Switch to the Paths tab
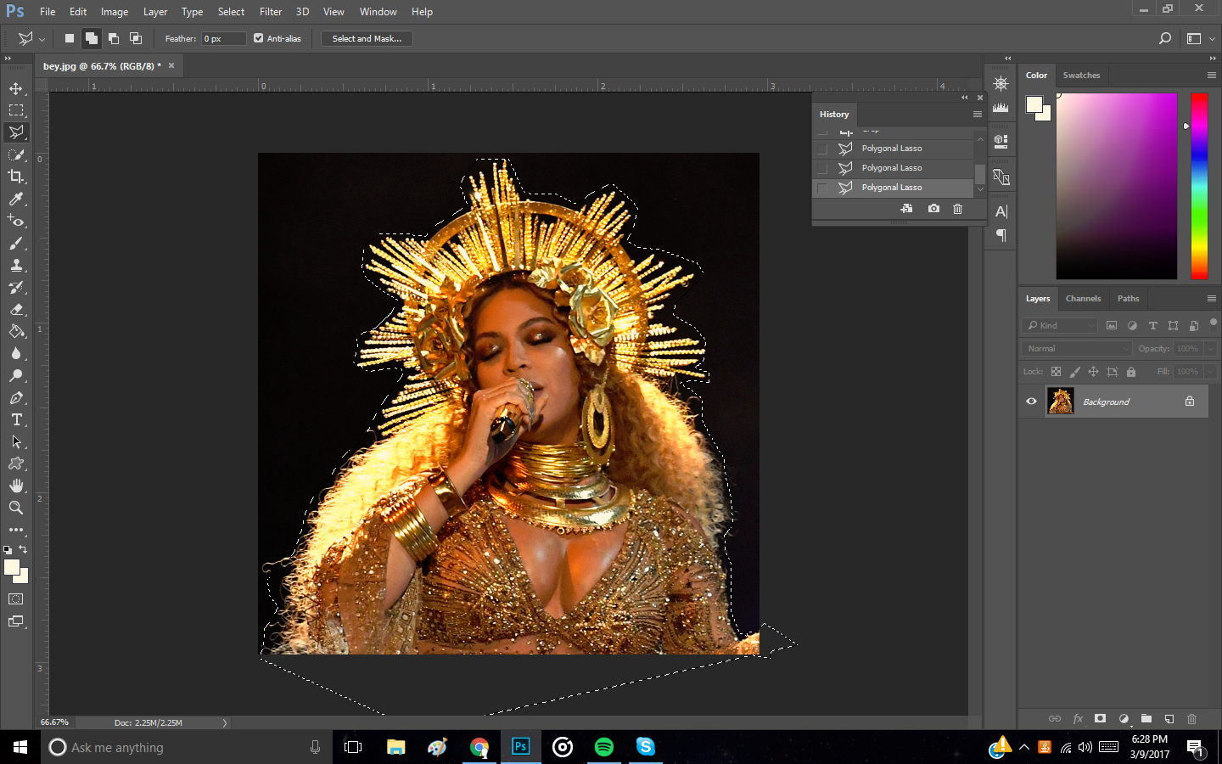This screenshot has height=764, width=1222. pyautogui.click(x=1128, y=299)
